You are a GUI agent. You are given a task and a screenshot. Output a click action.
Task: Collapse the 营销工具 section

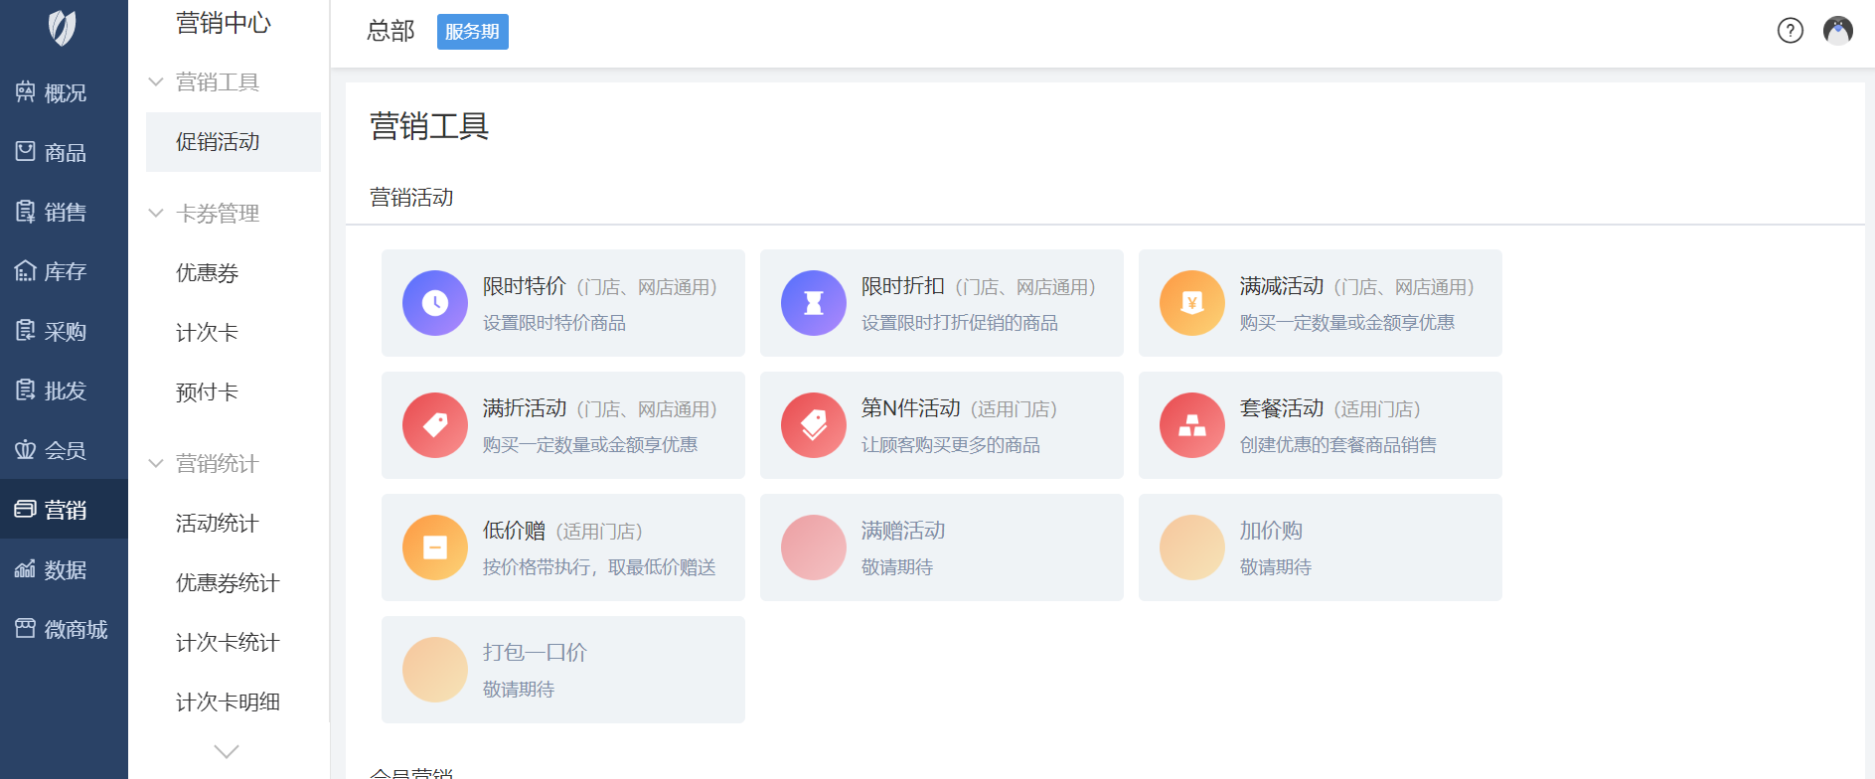click(x=156, y=82)
